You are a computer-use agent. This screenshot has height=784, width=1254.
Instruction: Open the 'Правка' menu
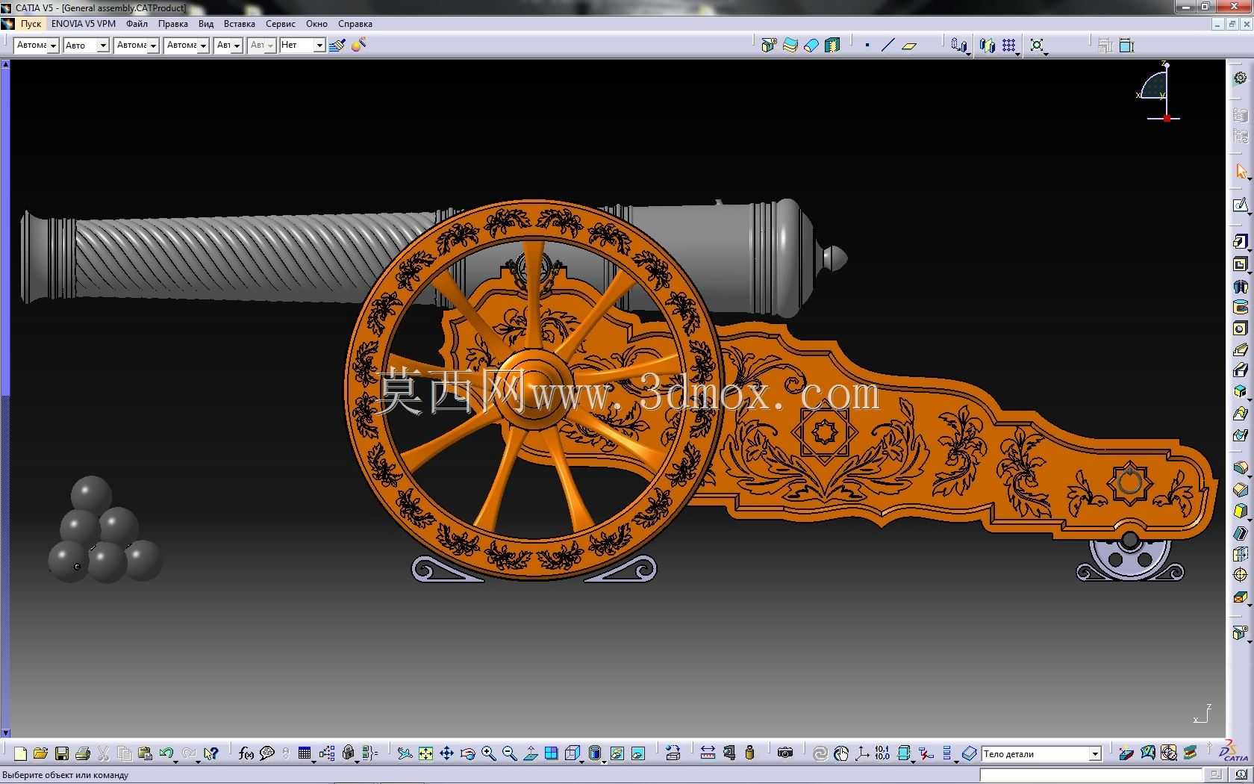coord(172,24)
